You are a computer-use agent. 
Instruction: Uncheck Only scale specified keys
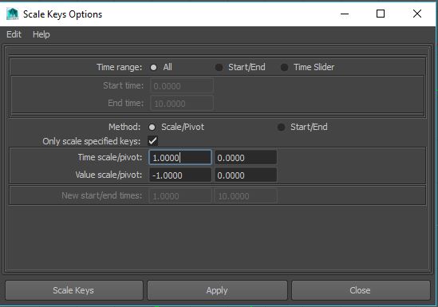tap(153, 140)
